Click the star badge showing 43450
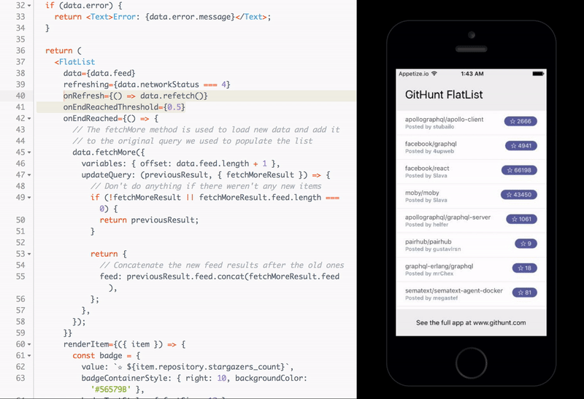The height and width of the screenshot is (399, 584). tap(518, 195)
